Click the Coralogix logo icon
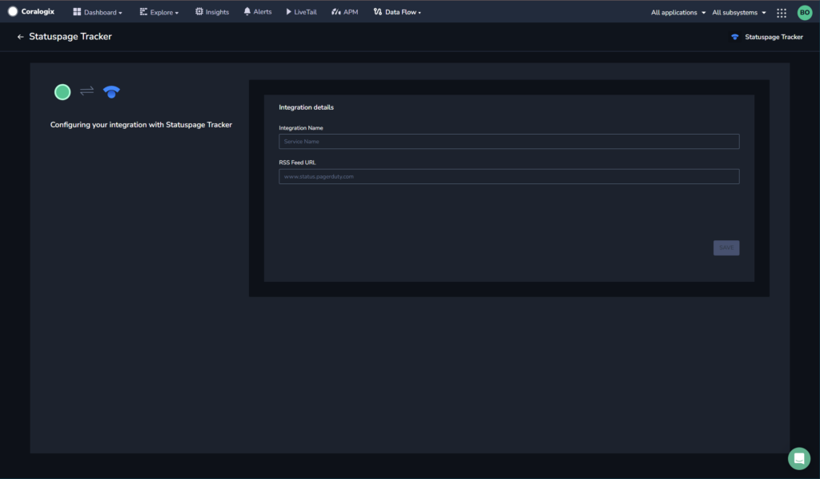This screenshot has width=820, height=479. coord(13,11)
